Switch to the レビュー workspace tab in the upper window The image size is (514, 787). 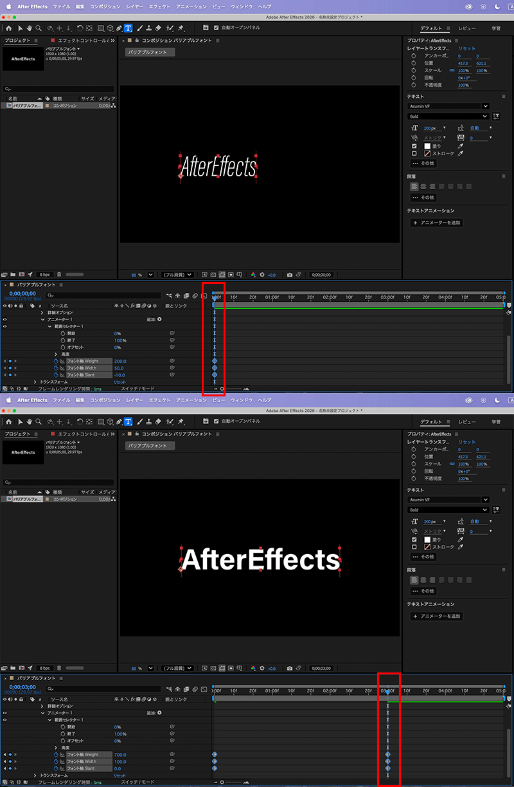click(x=467, y=29)
